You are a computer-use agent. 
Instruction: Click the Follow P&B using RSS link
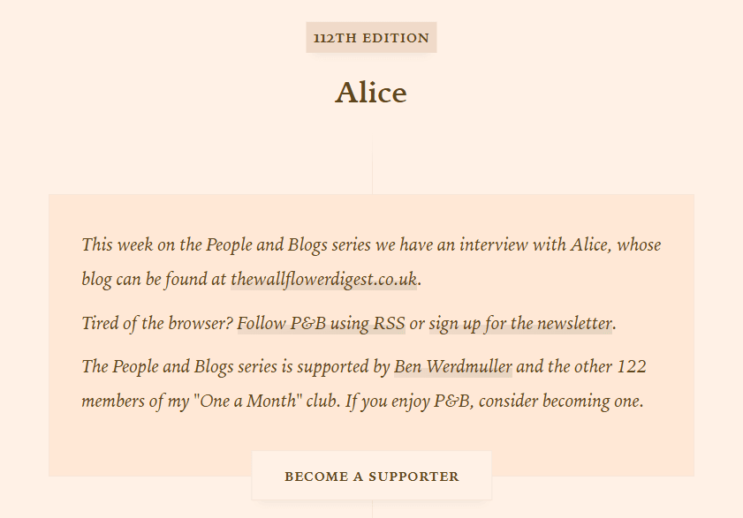point(321,323)
